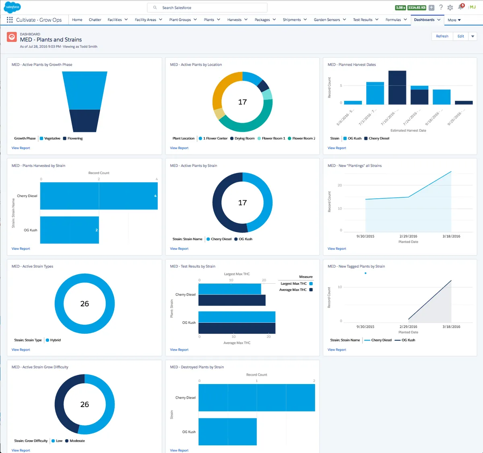View Report for Active Strain Types
This screenshot has width=483, height=453.
pos(21,350)
